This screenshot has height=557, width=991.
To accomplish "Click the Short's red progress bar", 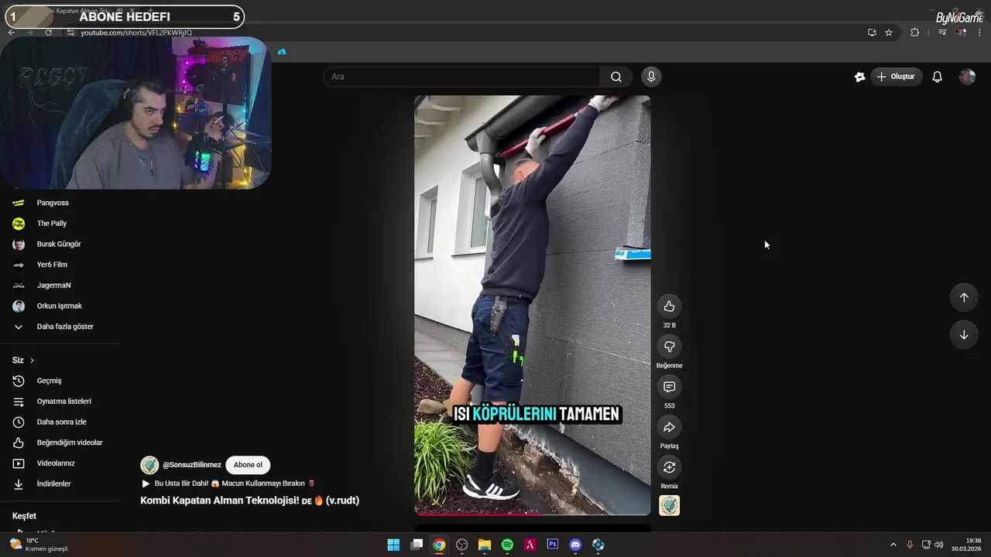I will [532, 514].
